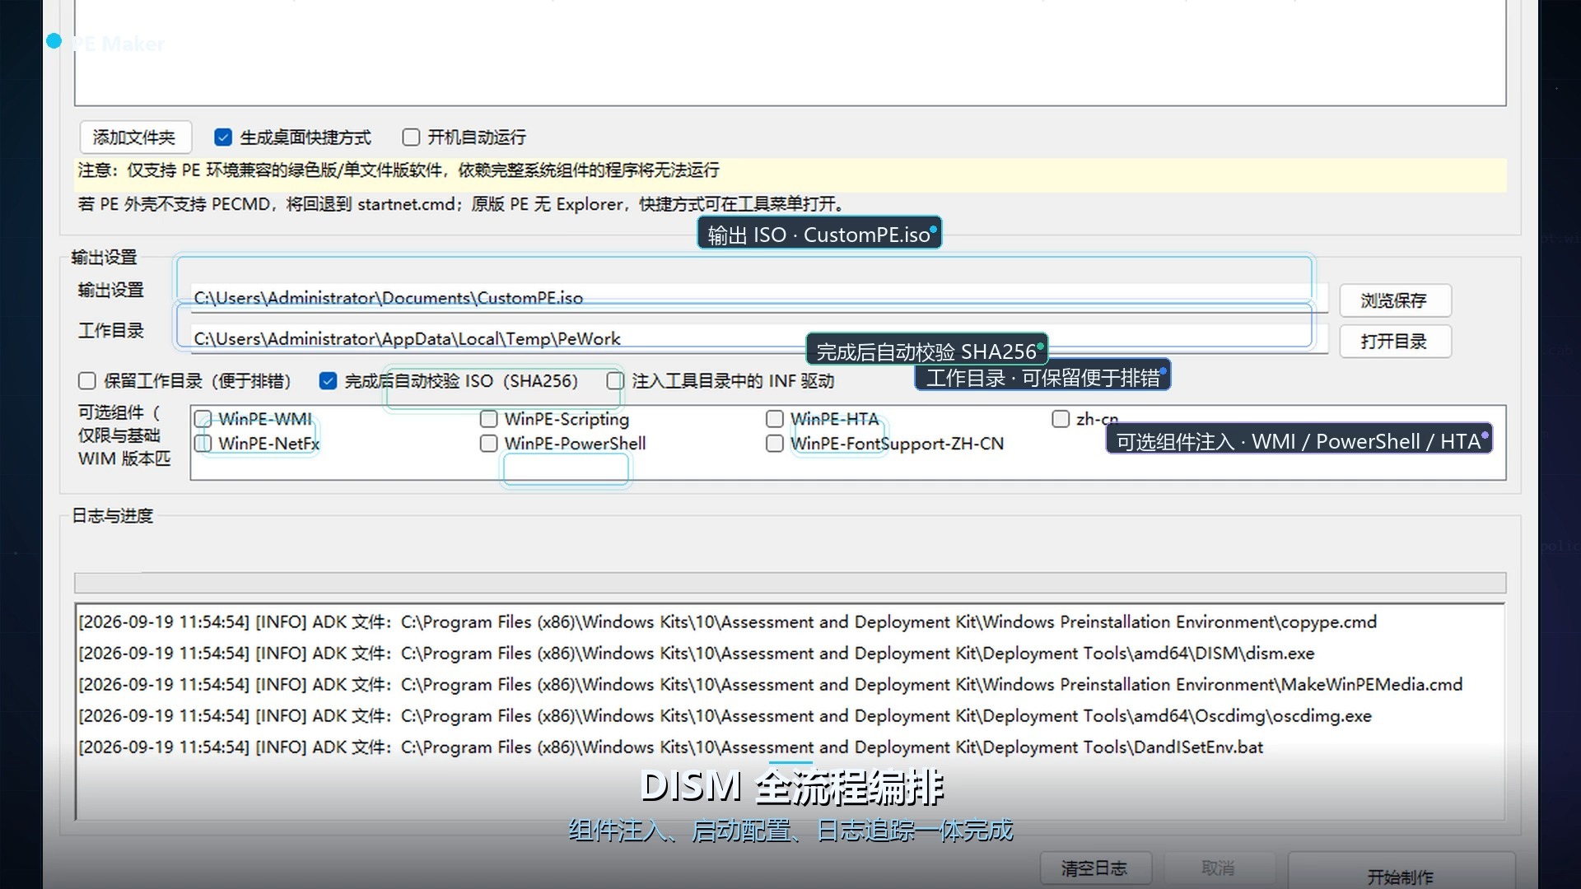Click the 添加文件夹 button
Viewport: 1581px width, 889px height.
[x=135, y=137]
